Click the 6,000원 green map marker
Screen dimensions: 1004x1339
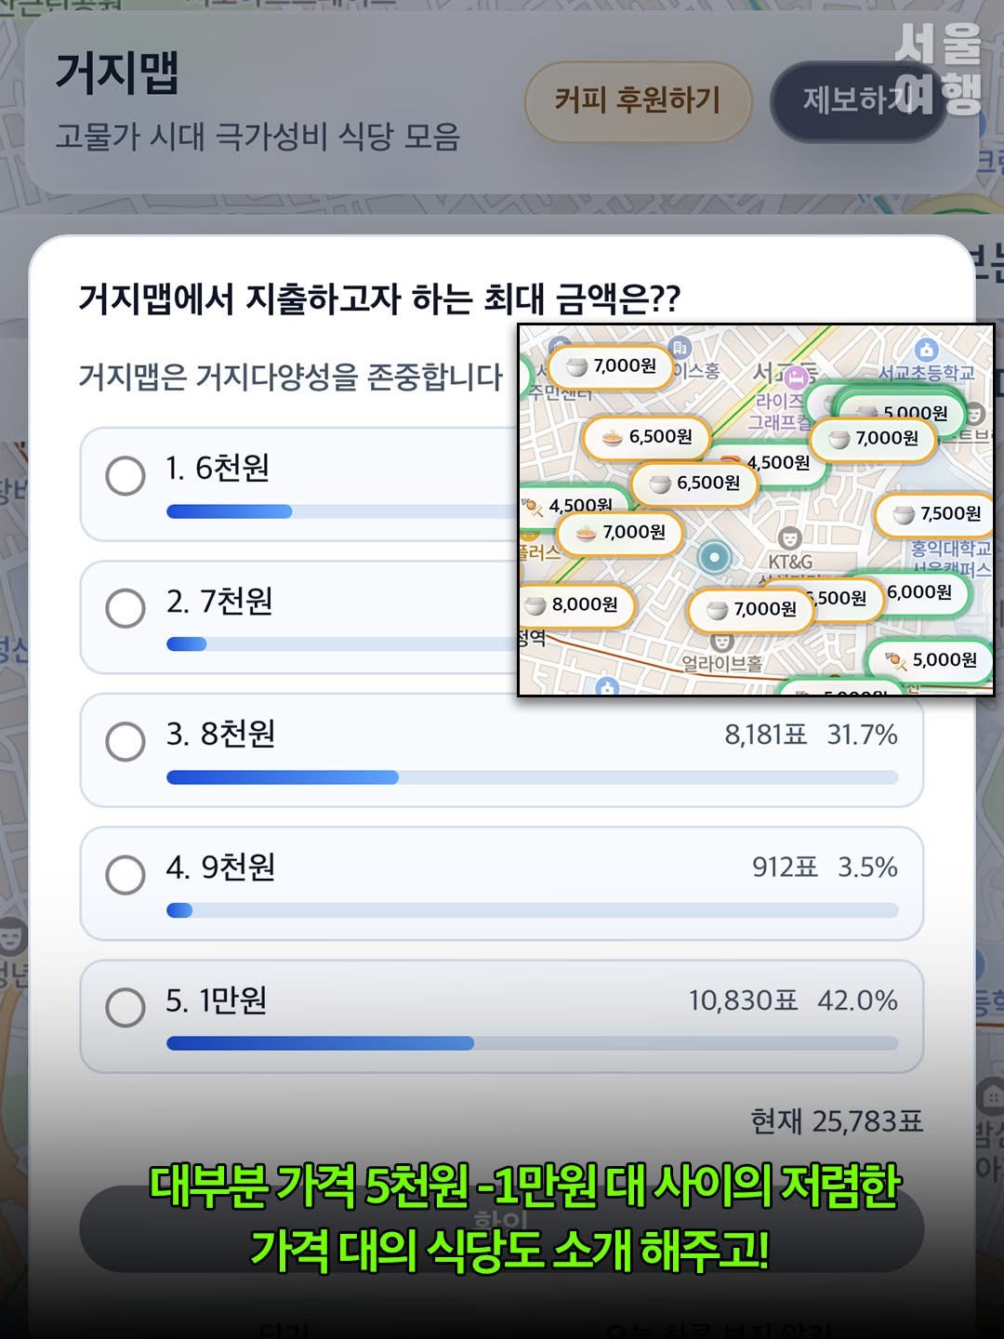920,592
